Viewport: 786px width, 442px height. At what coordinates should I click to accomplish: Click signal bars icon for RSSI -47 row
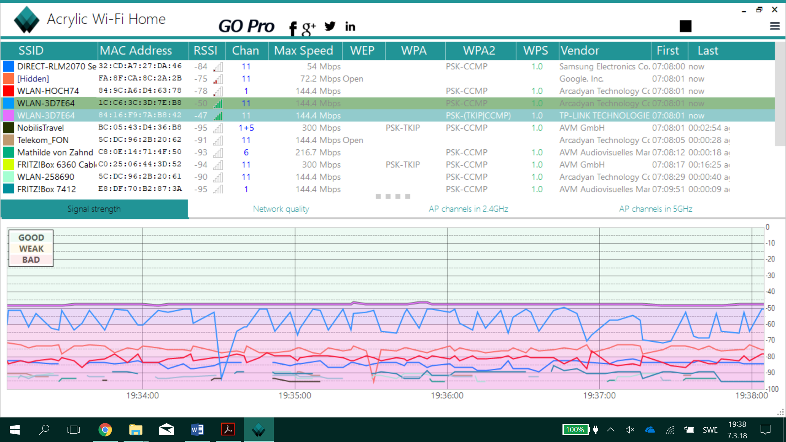(218, 116)
